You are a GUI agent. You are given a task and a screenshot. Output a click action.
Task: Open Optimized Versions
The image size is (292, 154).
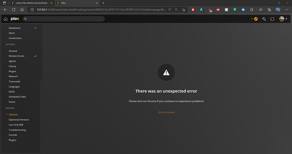point(19,120)
